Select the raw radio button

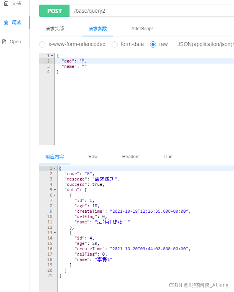pyautogui.click(x=153, y=44)
